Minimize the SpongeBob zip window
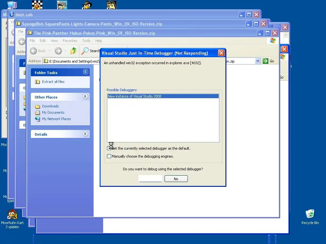 coord(248,24)
